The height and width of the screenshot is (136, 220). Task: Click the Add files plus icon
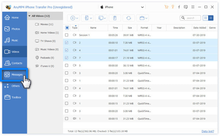point(73,18)
